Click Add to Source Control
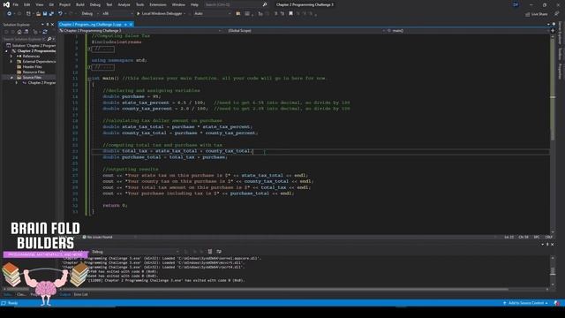 click(x=525, y=303)
